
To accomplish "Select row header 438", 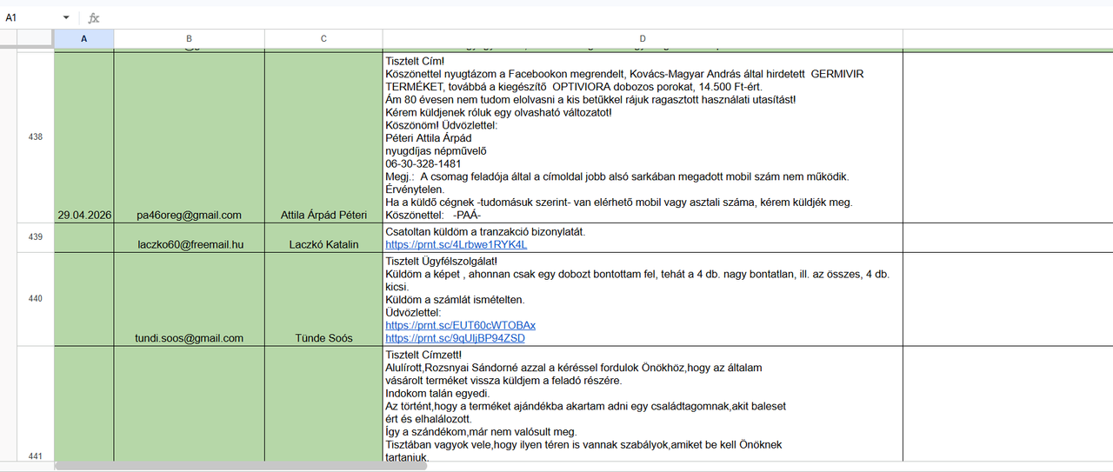I will pyautogui.click(x=36, y=137).
